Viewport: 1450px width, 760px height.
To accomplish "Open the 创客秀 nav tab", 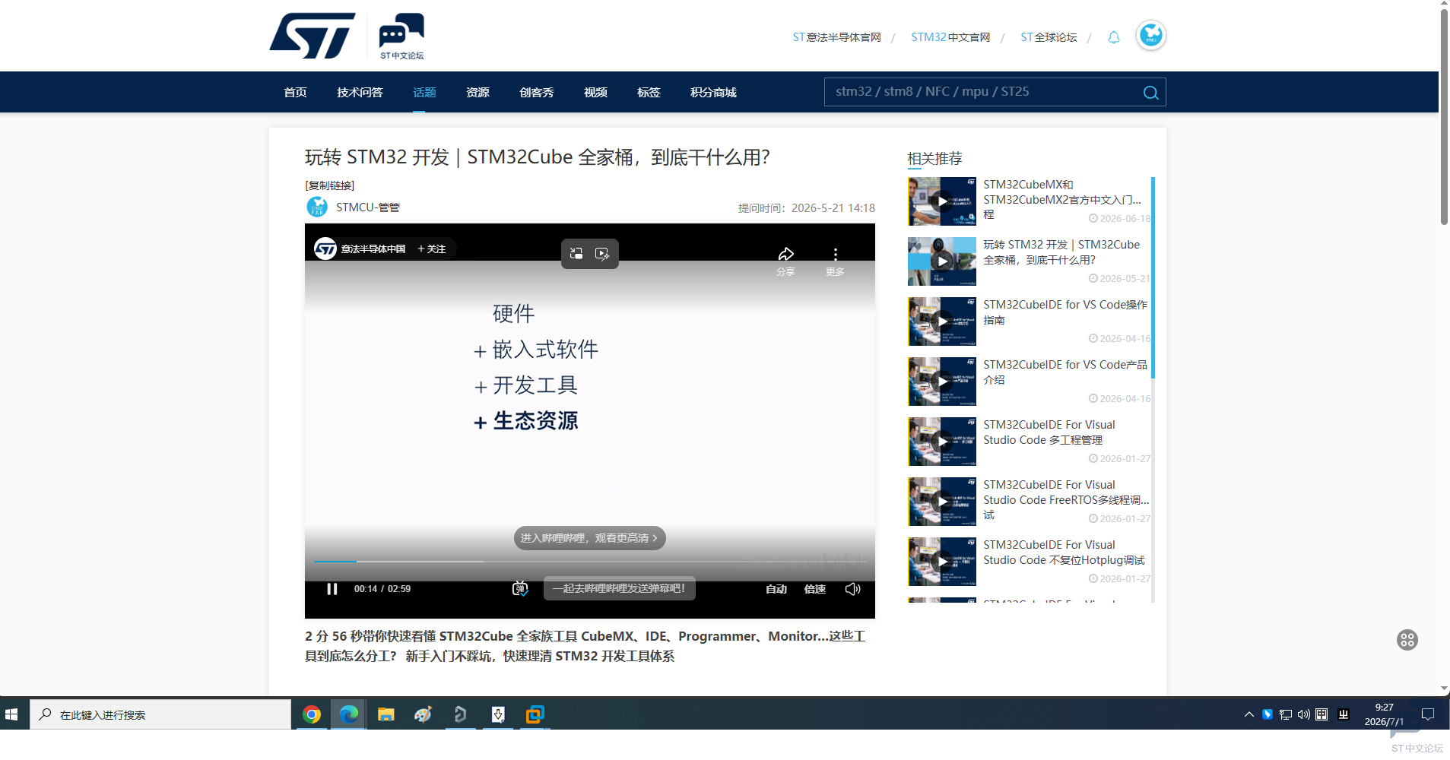I will pos(536,92).
